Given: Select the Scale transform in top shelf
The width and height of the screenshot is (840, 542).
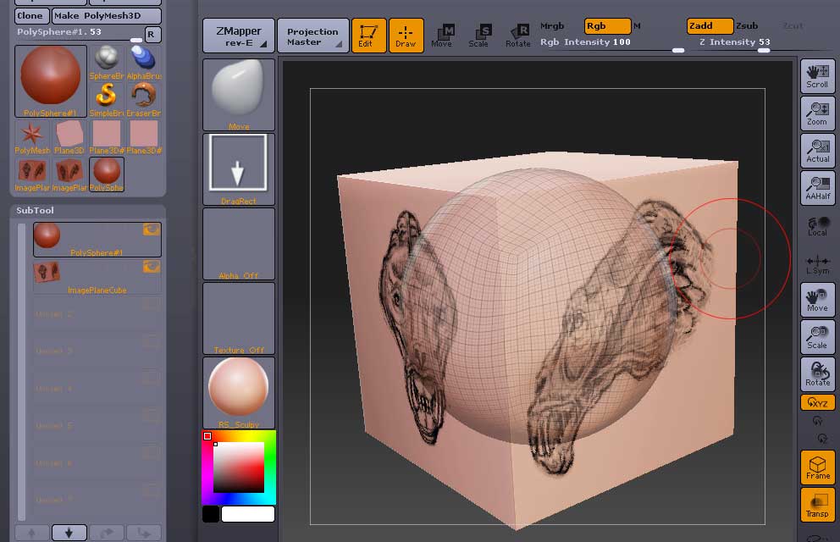Looking at the screenshot, I should pos(479,36).
